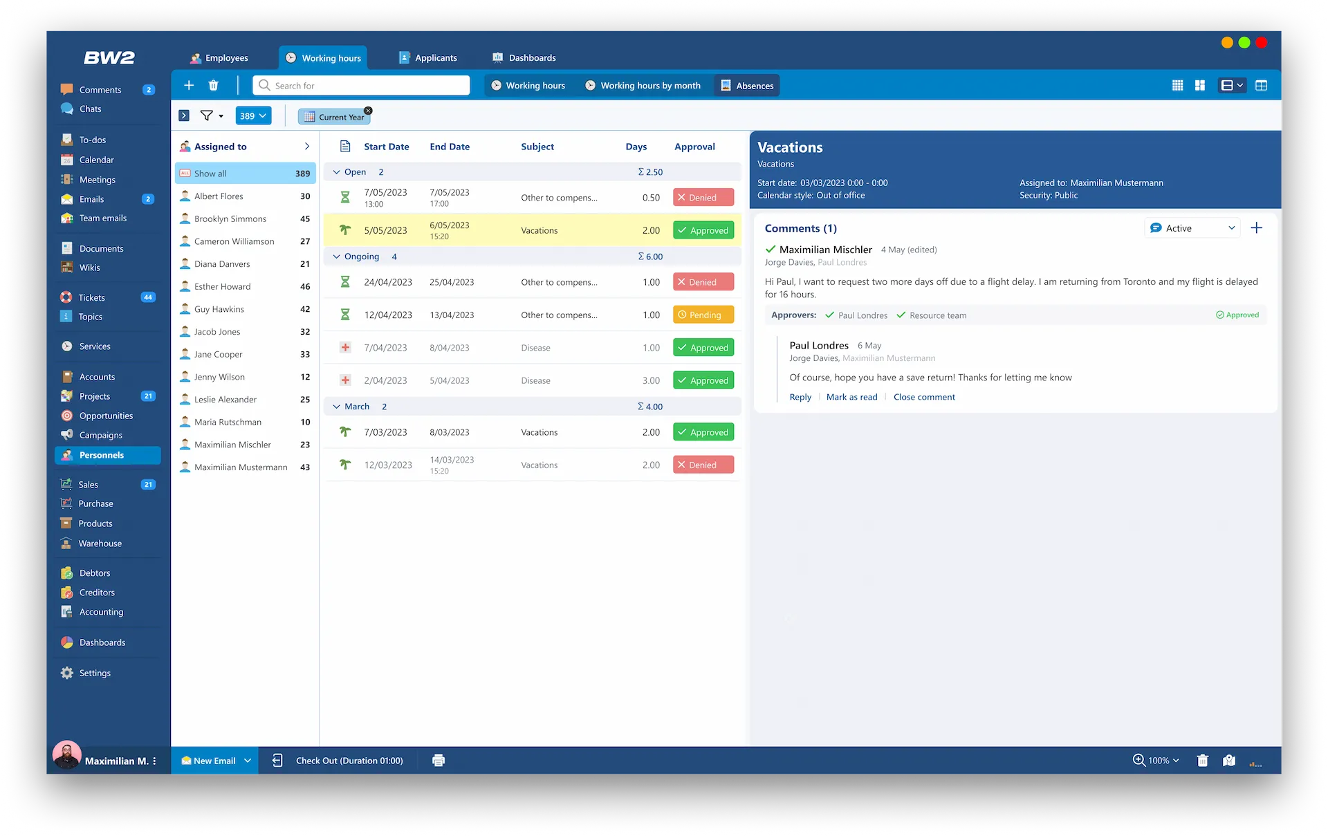Add a new absence with the plus icon
This screenshot has width=1328, height=836.
(x=188, y=85)
